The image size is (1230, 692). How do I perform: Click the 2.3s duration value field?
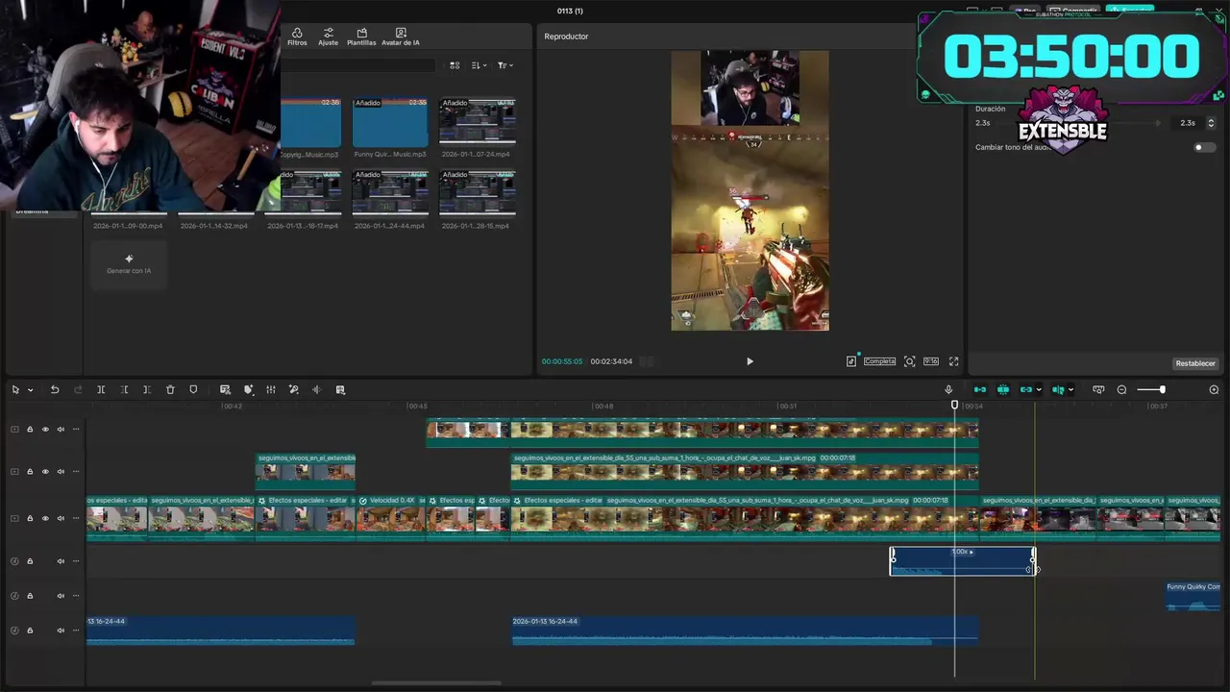click(x=1188, y=123)
